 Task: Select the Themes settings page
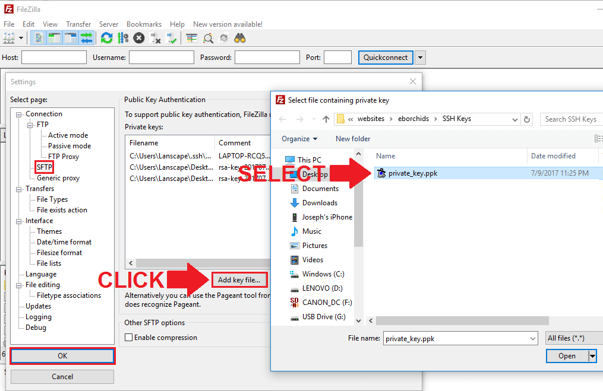tap(49, 231)
